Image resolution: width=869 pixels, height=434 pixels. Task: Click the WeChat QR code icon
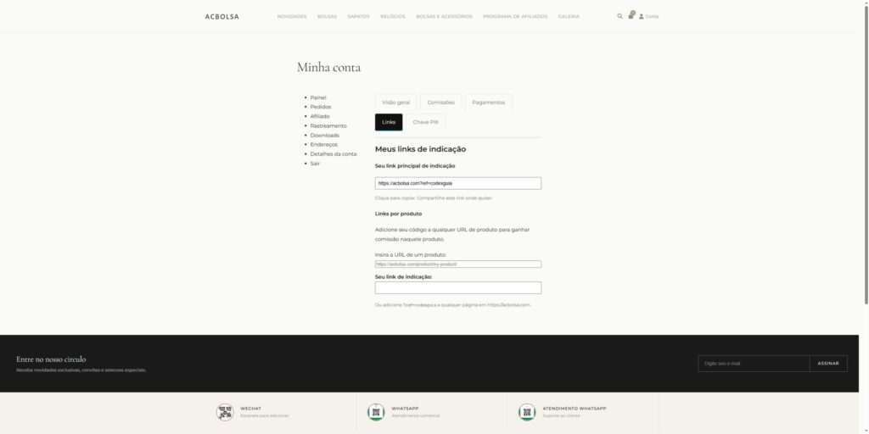[x=225, y=412]
